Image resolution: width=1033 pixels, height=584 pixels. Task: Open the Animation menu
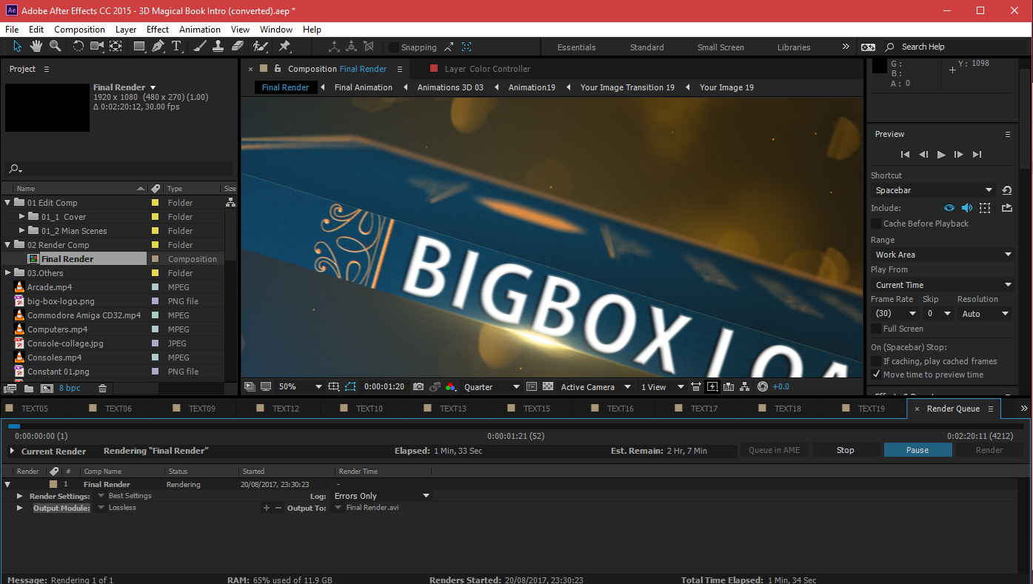(x=199, y=30)
